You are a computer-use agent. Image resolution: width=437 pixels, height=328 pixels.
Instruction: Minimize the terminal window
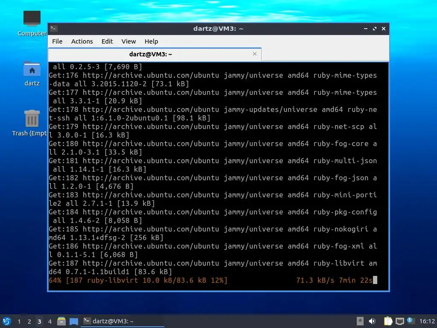(365, 29)
